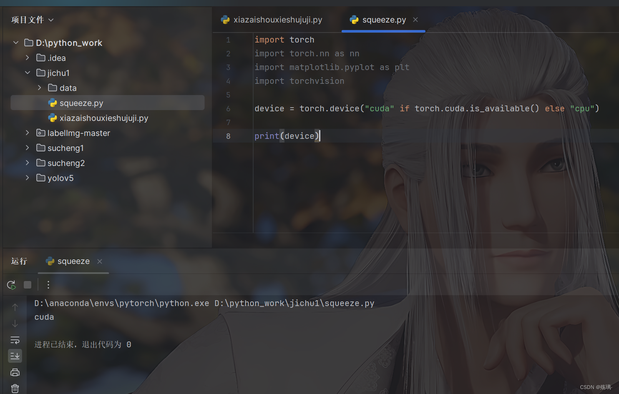Click the print(device) statement
Image resolution: width=619 pixels, height=394 pixels.
pos(287,136)
